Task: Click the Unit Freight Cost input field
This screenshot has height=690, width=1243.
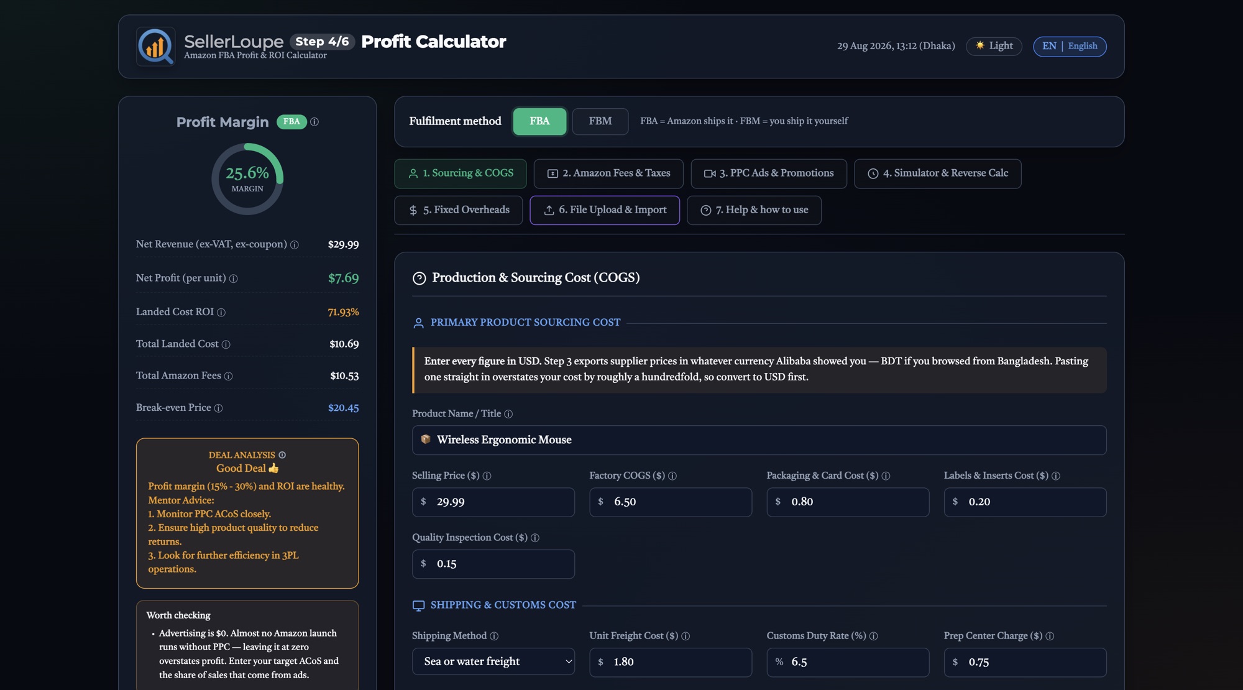Action: 671,662
